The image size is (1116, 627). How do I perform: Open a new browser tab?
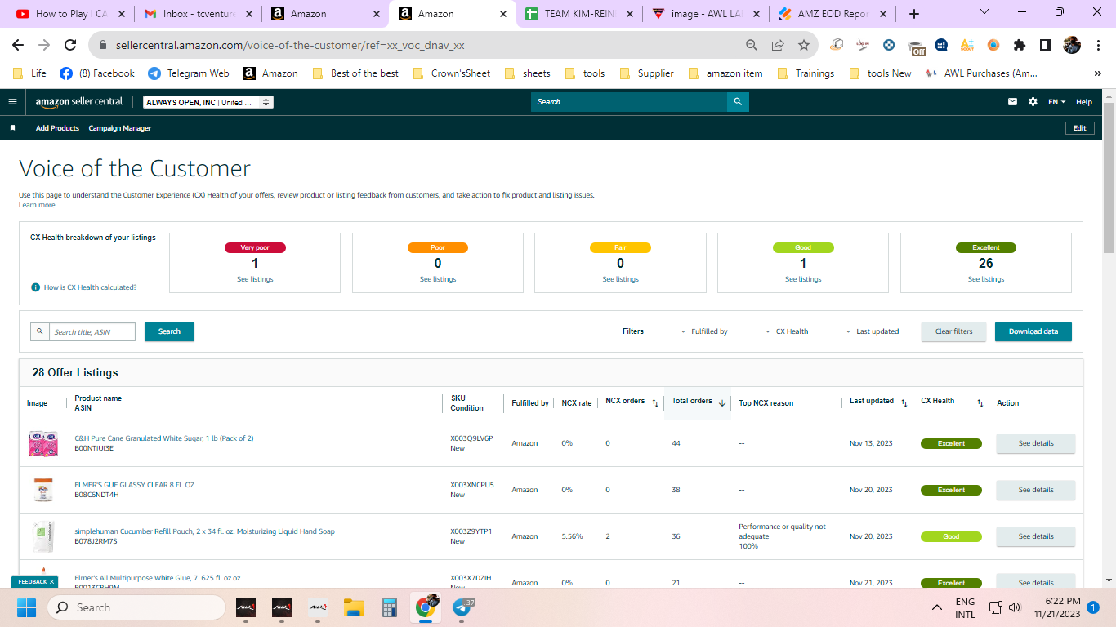point(914,14)
